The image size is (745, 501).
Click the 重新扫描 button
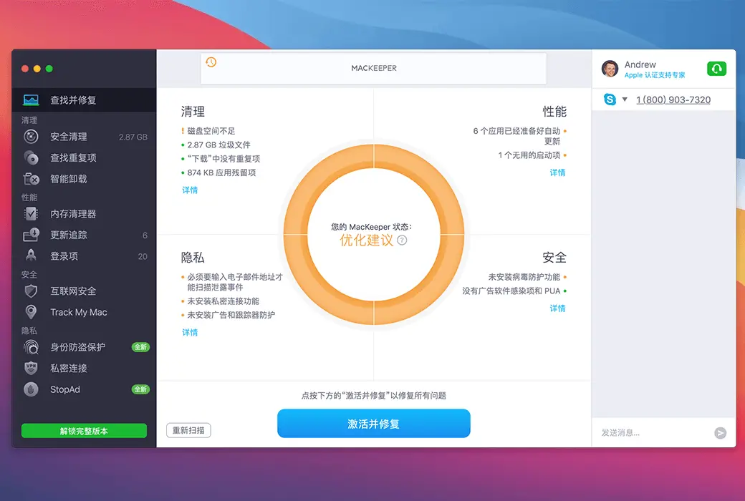(x=188, y=430)
